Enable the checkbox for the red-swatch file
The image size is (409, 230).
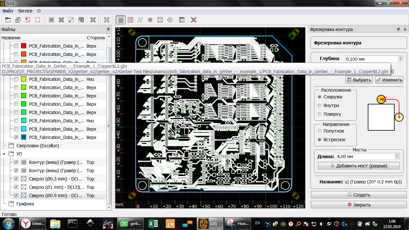[16, 46]
